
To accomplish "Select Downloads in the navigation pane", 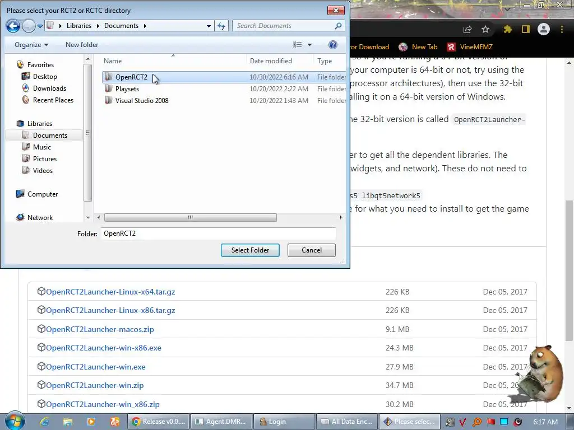I will (49, 88).
